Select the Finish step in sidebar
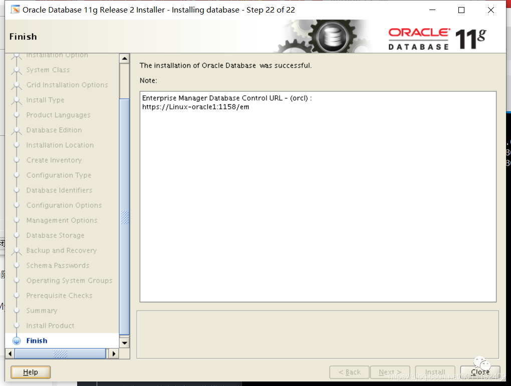 click(37, 341)
